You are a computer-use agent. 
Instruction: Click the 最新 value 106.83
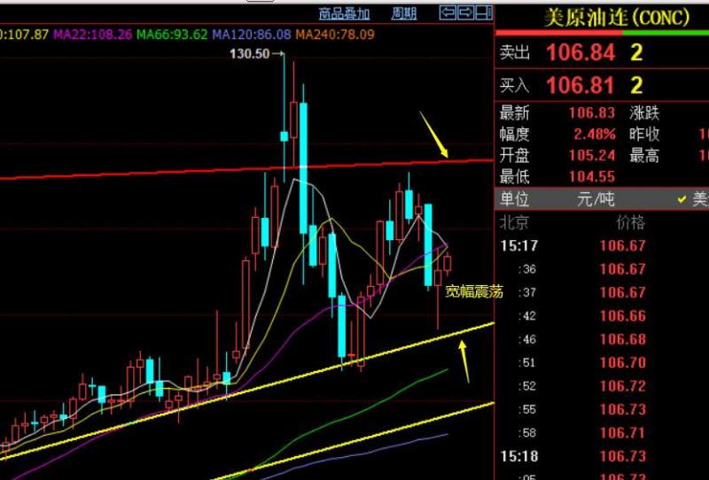click(592, 112)
